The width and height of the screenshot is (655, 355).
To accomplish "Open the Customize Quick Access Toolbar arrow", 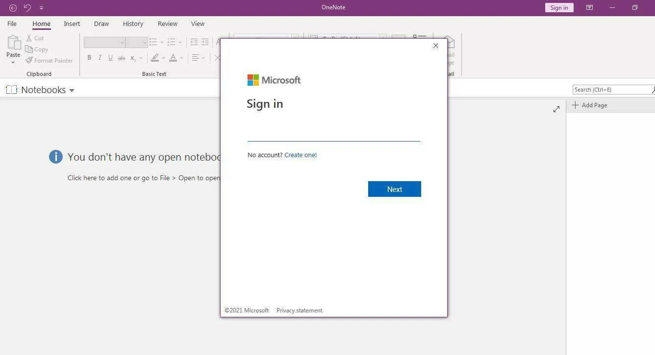I will point(41,8).
